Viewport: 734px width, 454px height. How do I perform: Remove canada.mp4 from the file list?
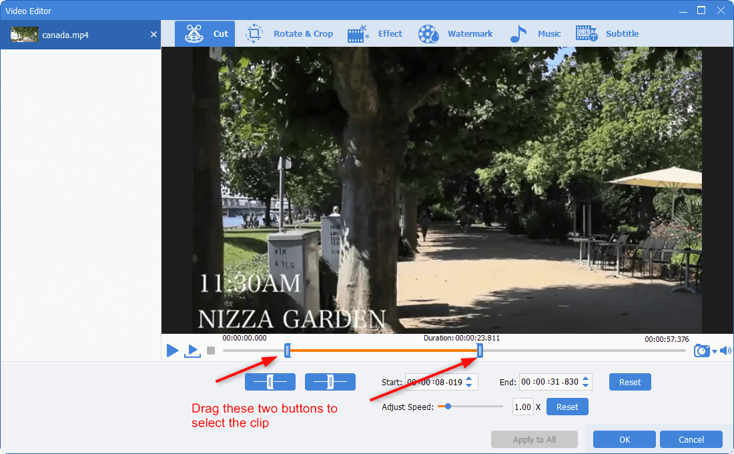coord(154,34)
